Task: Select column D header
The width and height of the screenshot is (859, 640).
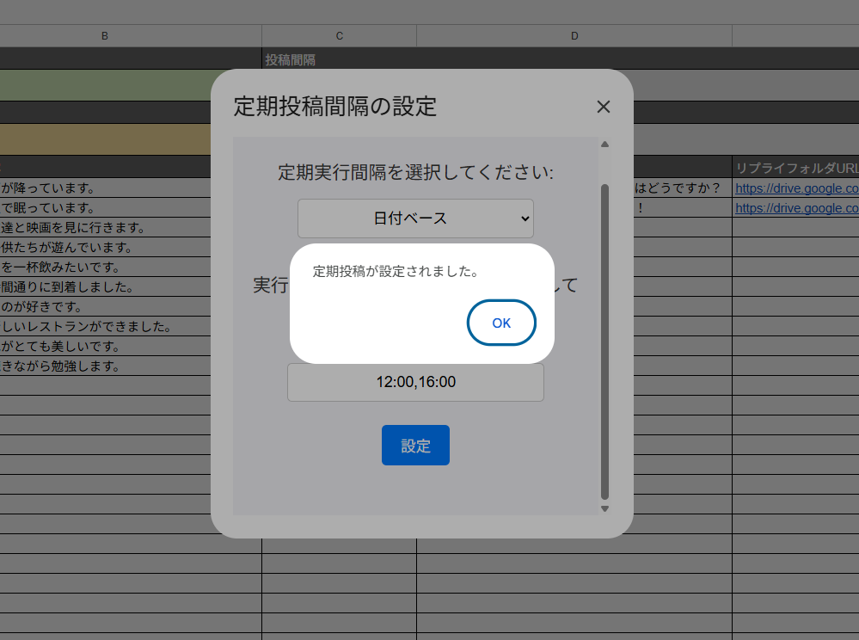Action: [x=574, y=35]
